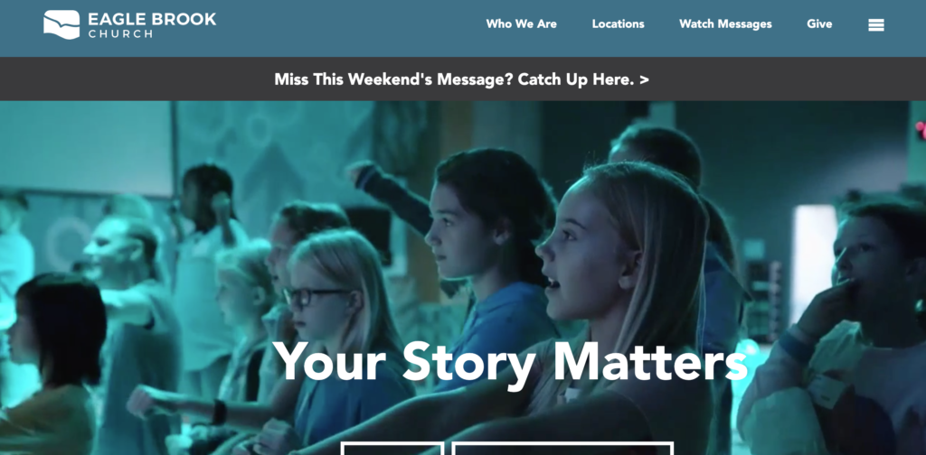This screenshot has width=926, height=455.
Task: Click the Your Story Matters headline
Action: point(510,363)
